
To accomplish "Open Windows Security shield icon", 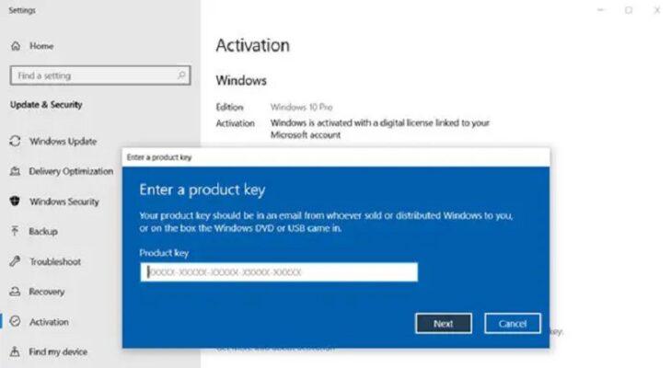I will (x=16, y=201).
